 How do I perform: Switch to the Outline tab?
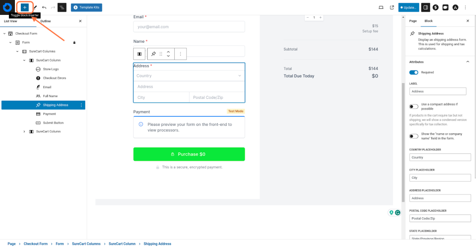coord(46,21)
